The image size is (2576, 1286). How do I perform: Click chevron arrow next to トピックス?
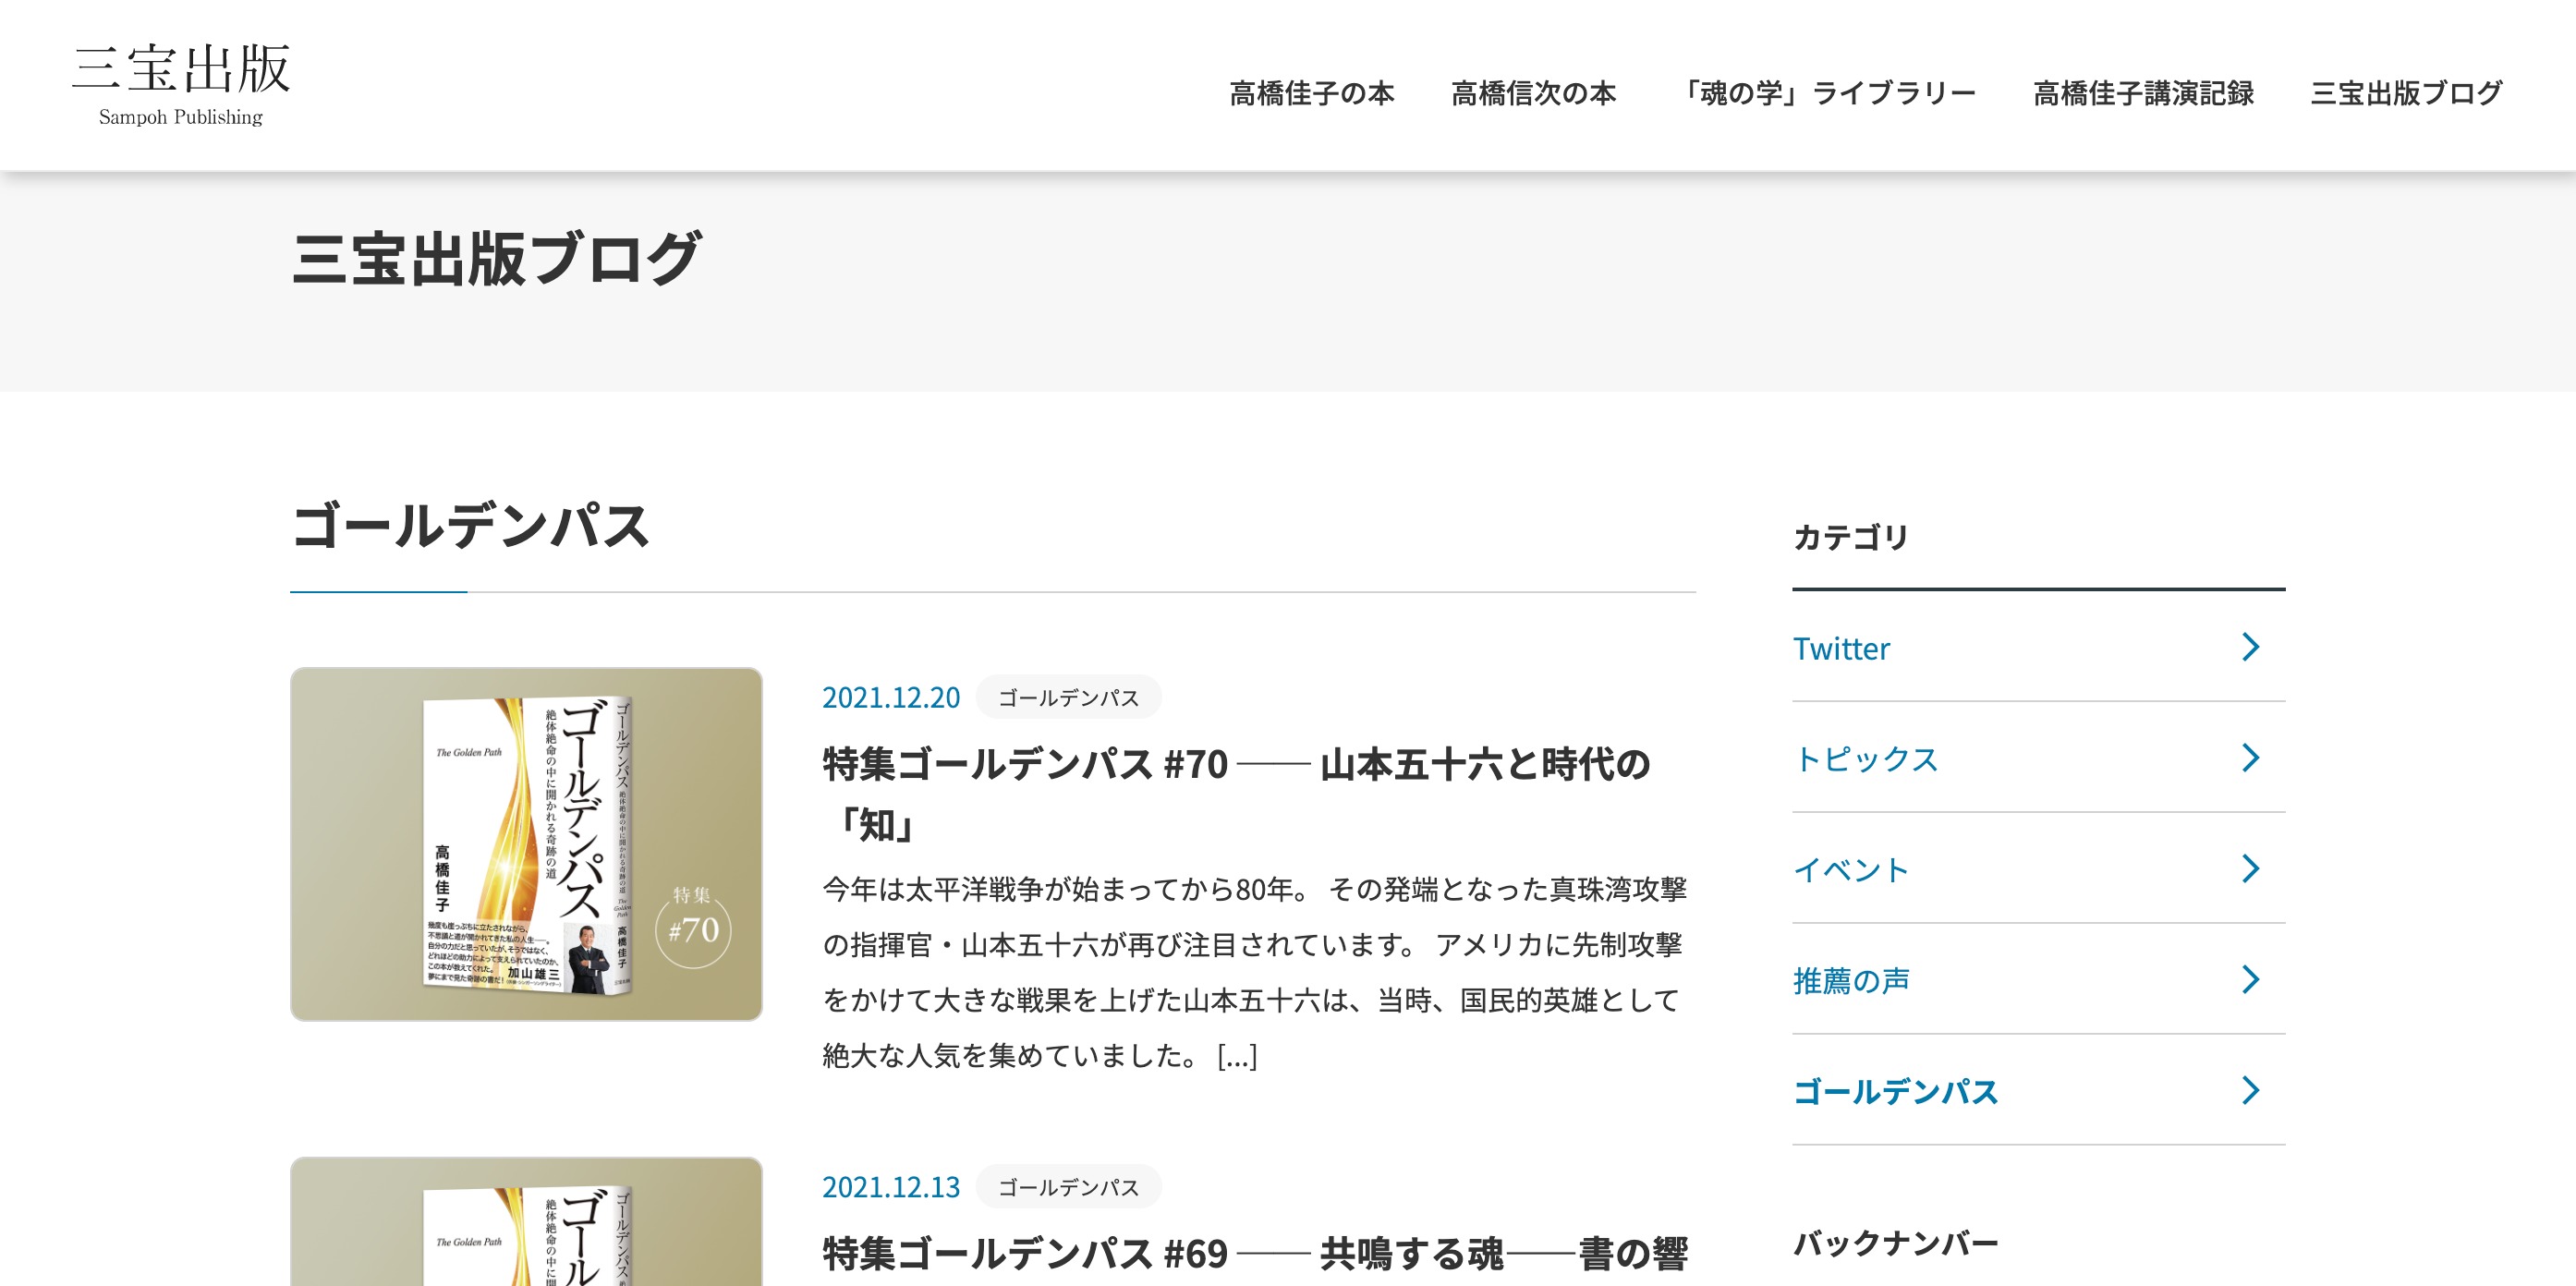tap(2251, 758)
